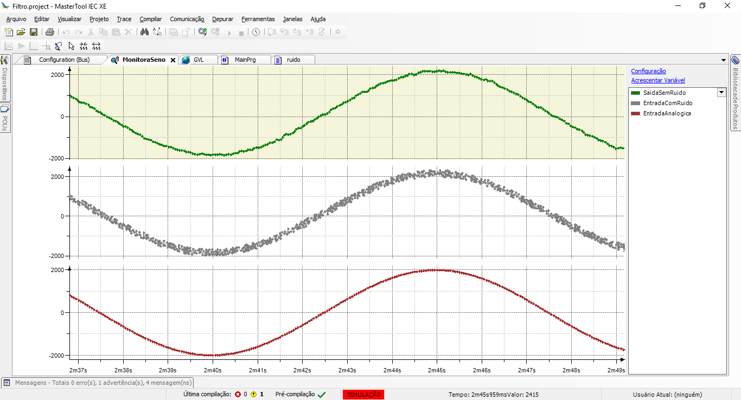Image resolution: width=741 pixels, height=400 pixels.
Task: Click the Acrescentar Variável link
Action: (658, 80)
